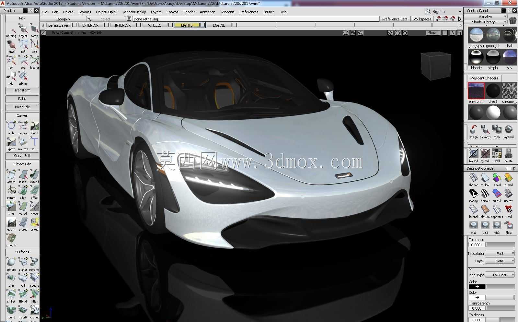Screen dimensions: 518x322
Task: Open the Tessellator Fast dropdown
Action: tap(500, 254)
